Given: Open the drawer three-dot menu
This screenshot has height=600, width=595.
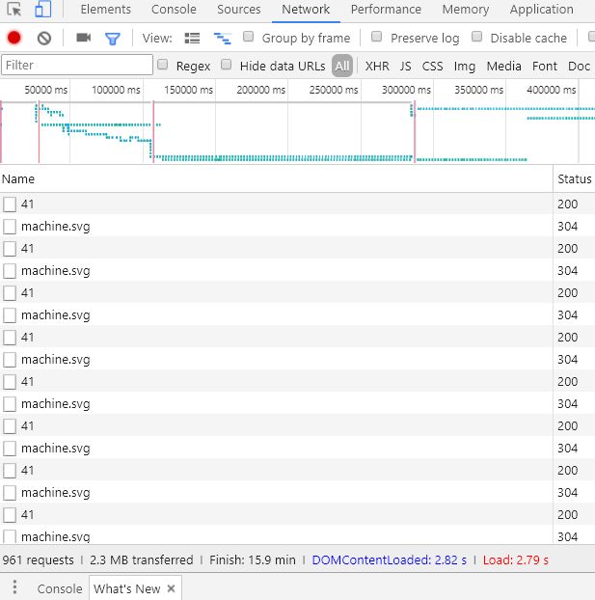Looking at the screenshot, I should [x=14, y=587].
